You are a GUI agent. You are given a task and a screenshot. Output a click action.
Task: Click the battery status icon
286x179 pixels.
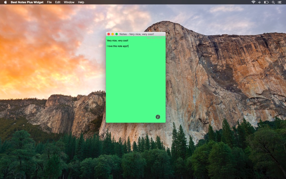266,2
